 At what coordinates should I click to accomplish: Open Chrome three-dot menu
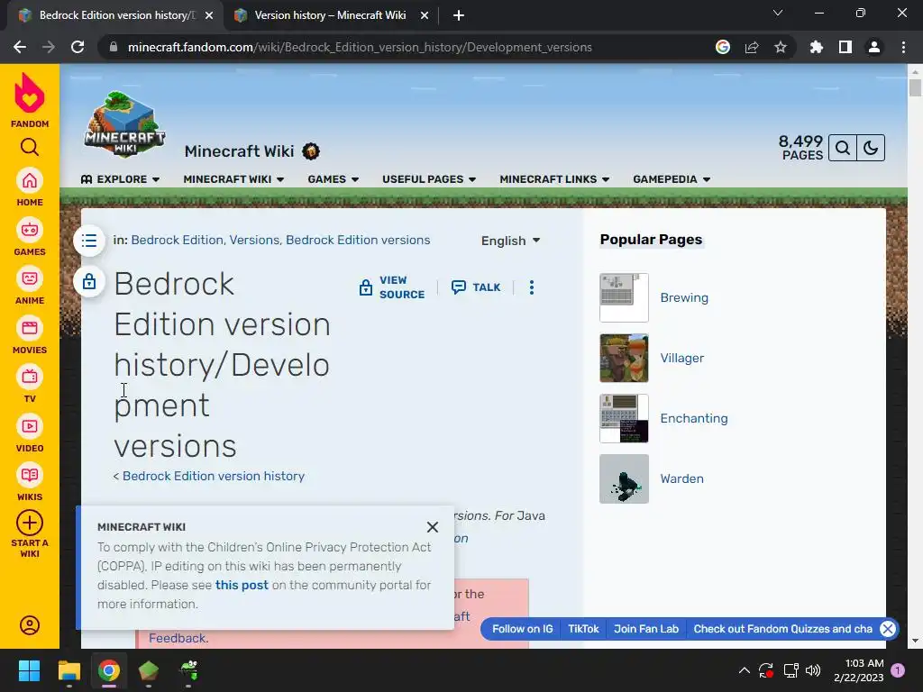(903, 47)
